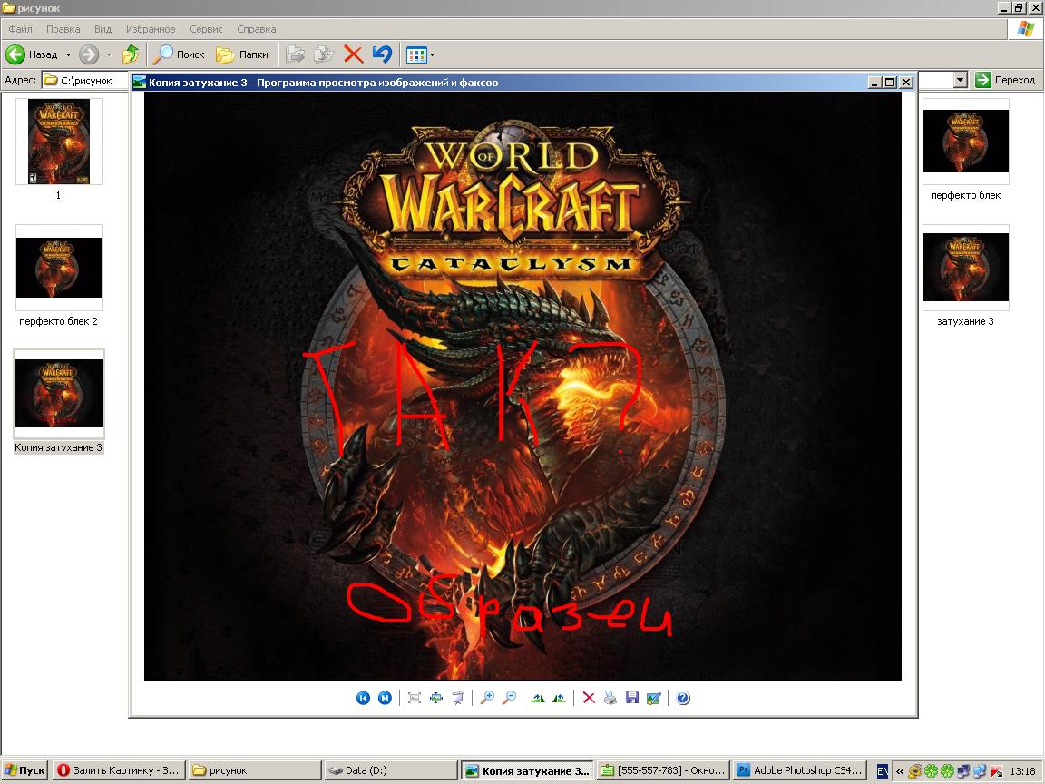This screenshot has height=784, width=1045.
Task: Open image for editing icon
Action: click(654, 698)
